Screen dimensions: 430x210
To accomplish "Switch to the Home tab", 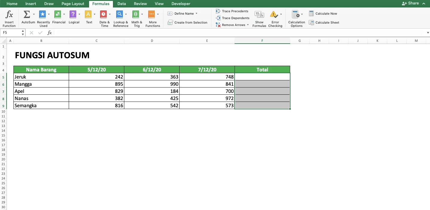I will coord(12,4).
